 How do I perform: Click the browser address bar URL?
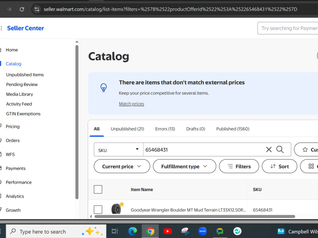click(x=170, y=9)
